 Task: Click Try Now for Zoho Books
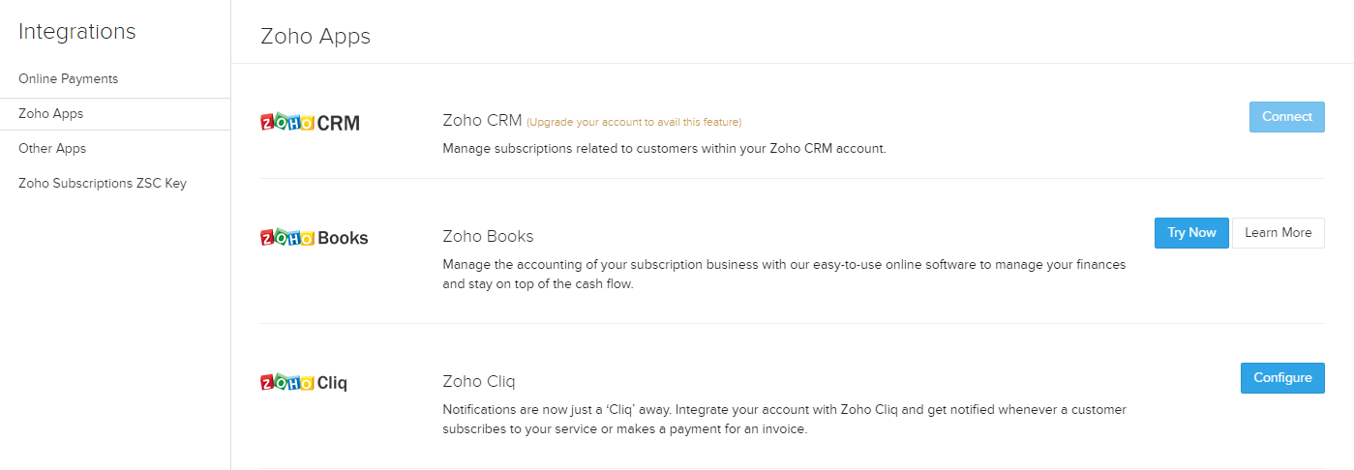click(1191, 233)
